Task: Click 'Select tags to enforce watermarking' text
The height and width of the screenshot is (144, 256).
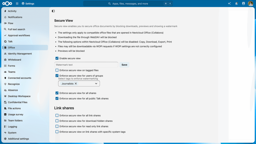Action: point(78,79)
